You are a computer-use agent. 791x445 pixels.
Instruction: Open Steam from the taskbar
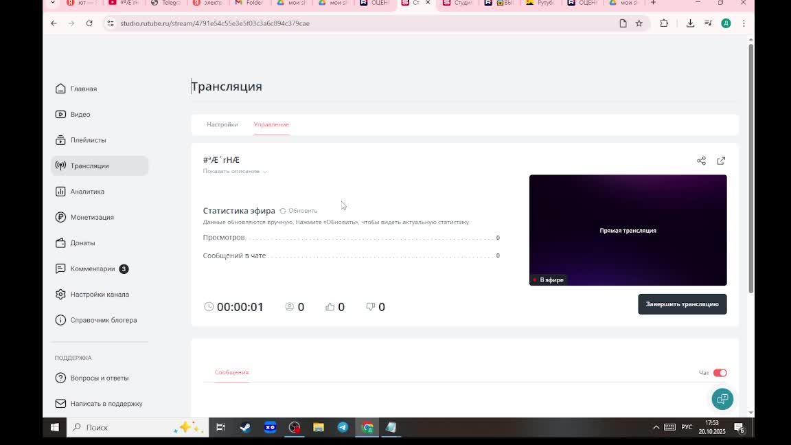(245, 427)
